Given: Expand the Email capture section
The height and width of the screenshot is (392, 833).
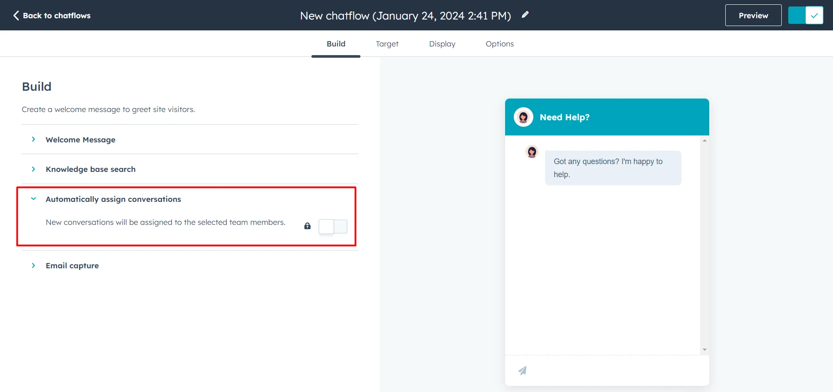Looking at the screenshot, I should (x=72, y=266).
